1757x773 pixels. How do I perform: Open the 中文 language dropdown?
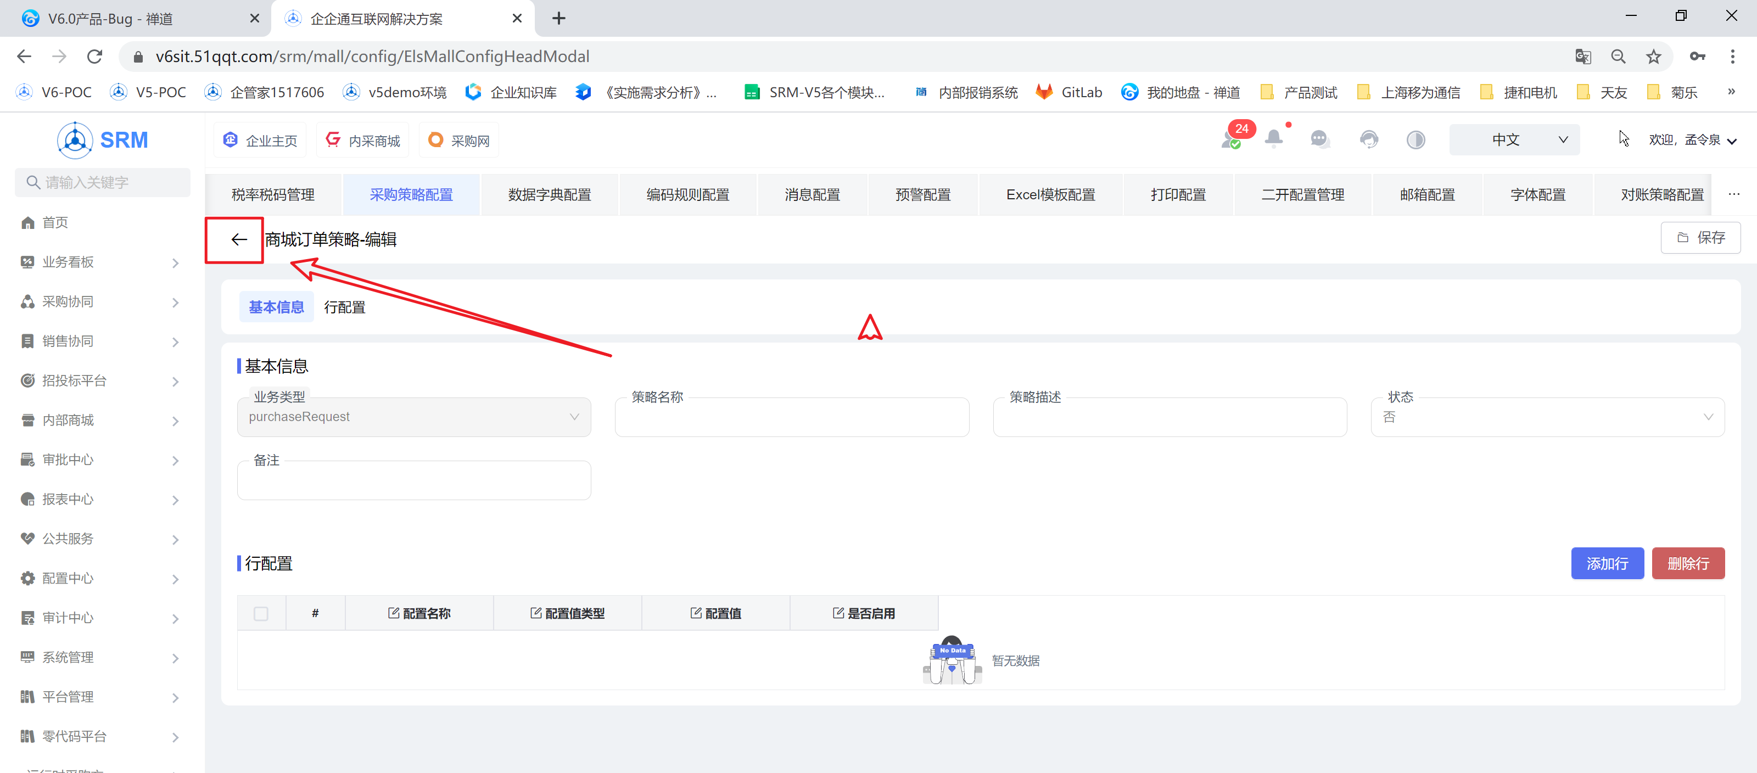tap(1514, 140)
